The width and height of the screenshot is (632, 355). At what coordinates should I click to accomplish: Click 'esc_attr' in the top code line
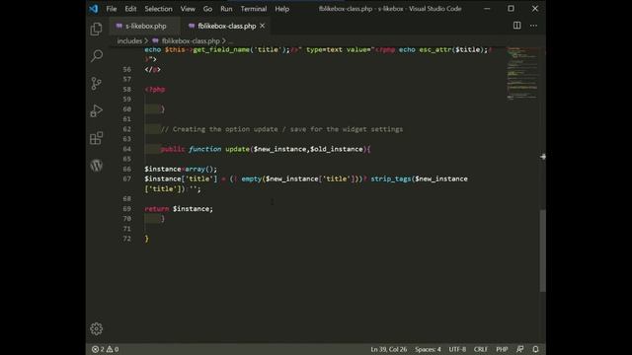click(435, 49)
